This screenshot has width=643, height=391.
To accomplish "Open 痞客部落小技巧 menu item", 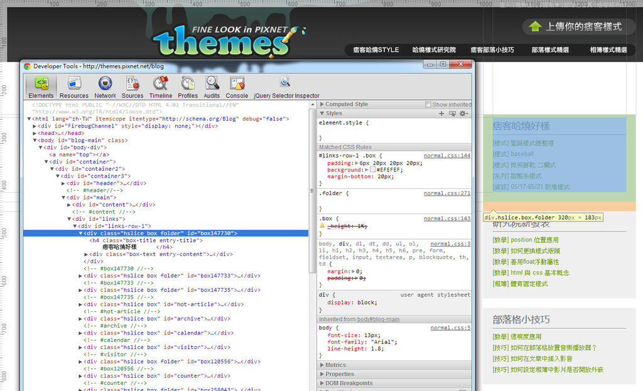I will pyautogui.click(x=492, y=50).
